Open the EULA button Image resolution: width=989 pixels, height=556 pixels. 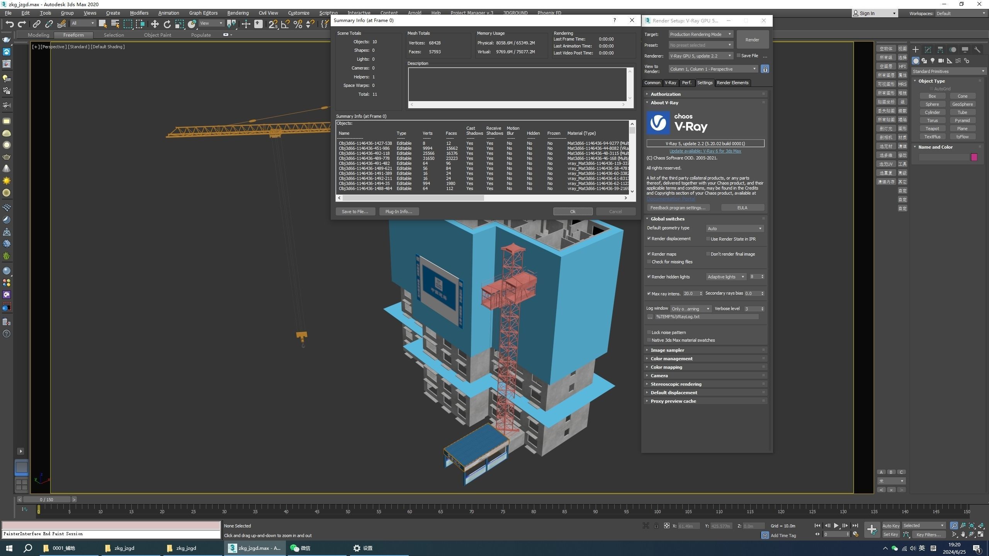pyautogui.click(x=742, y=208)
